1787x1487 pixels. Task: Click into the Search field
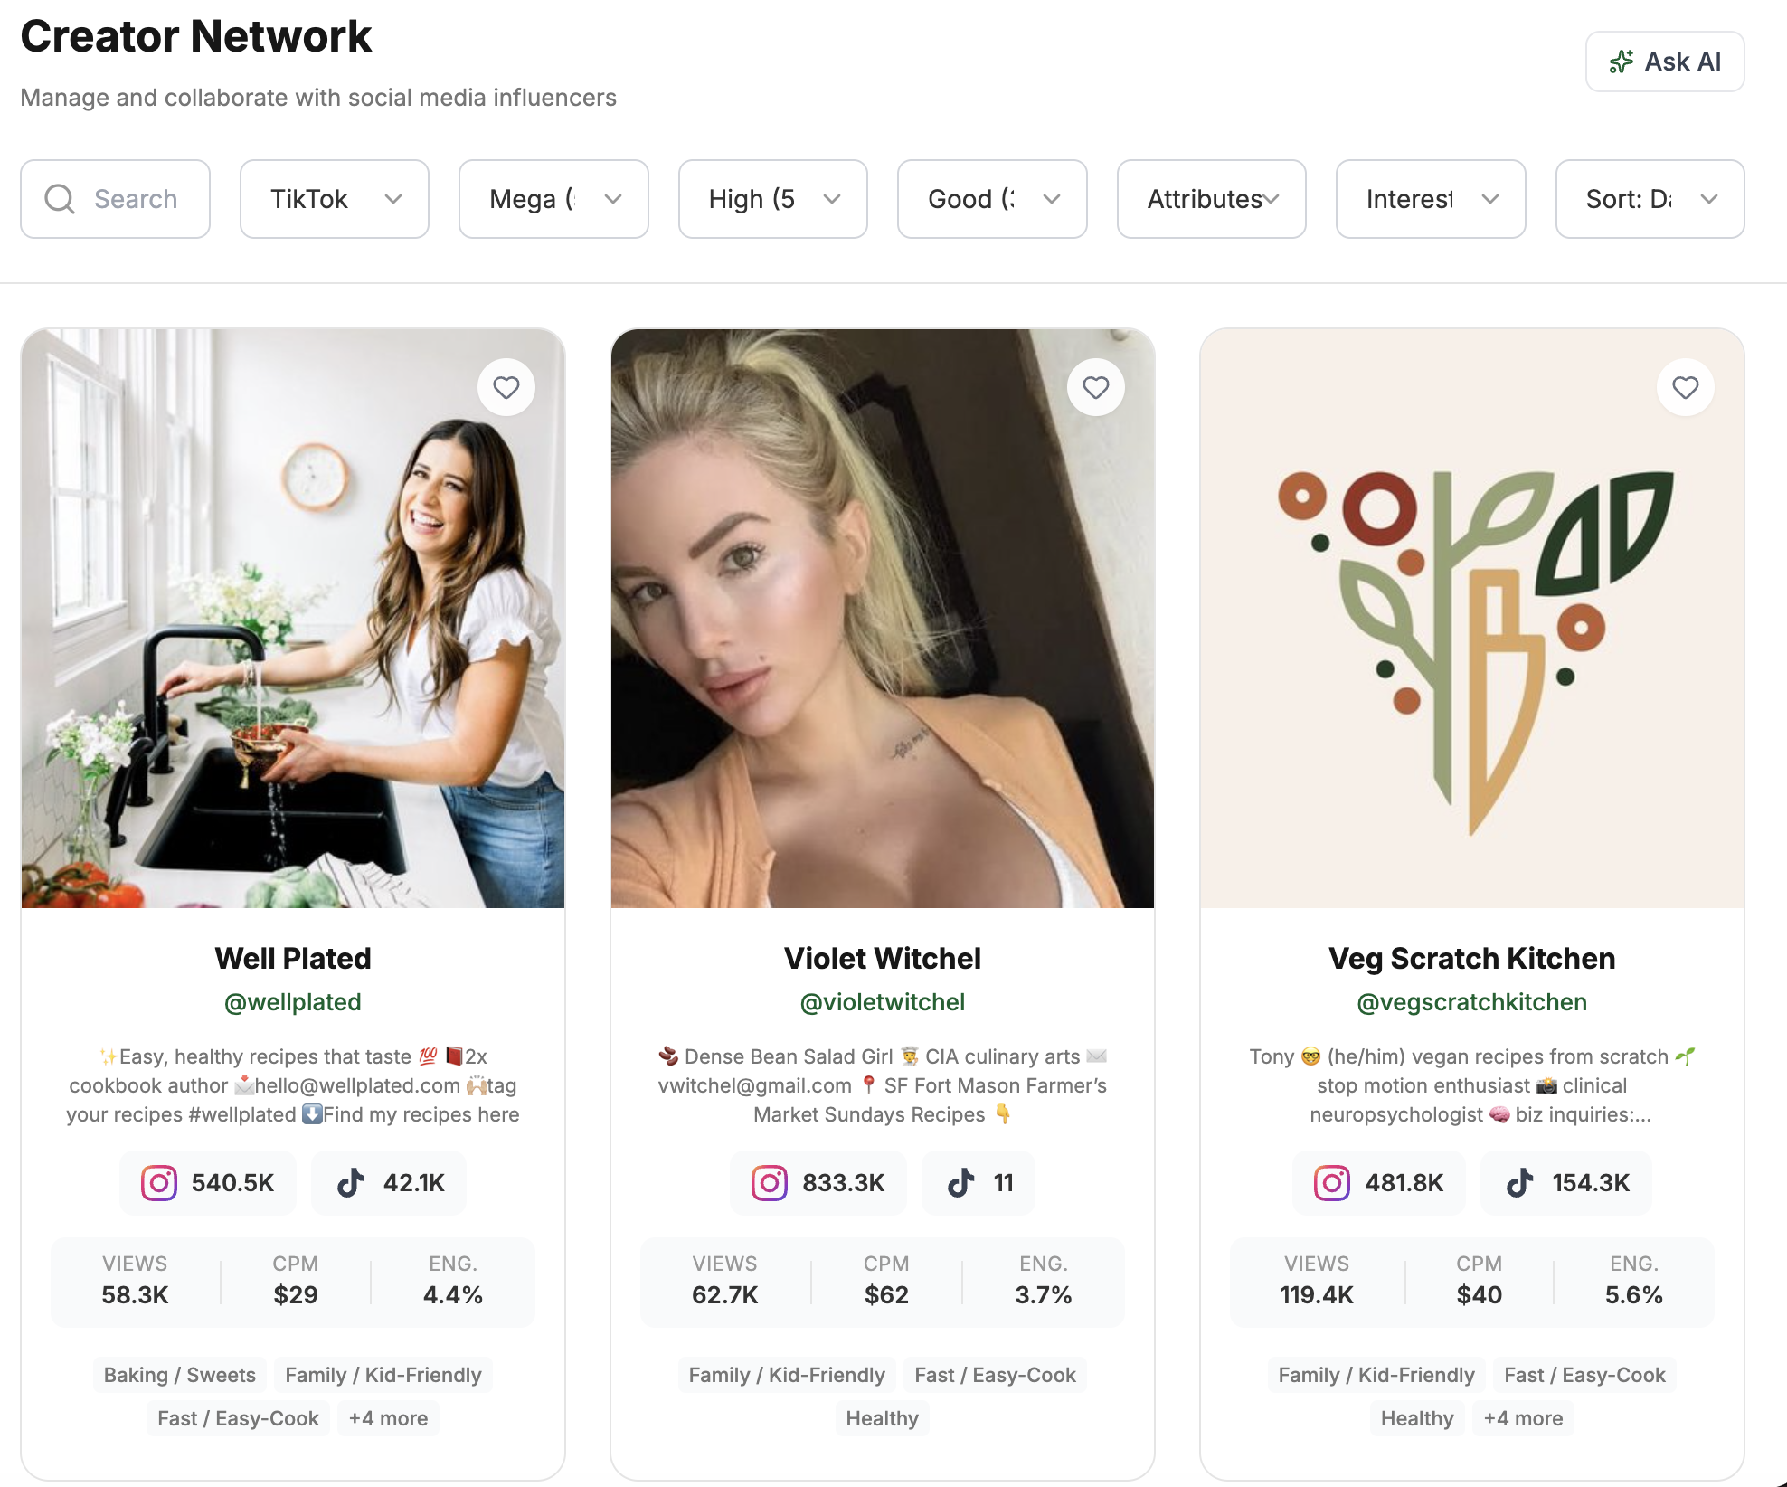pos(136,199)
